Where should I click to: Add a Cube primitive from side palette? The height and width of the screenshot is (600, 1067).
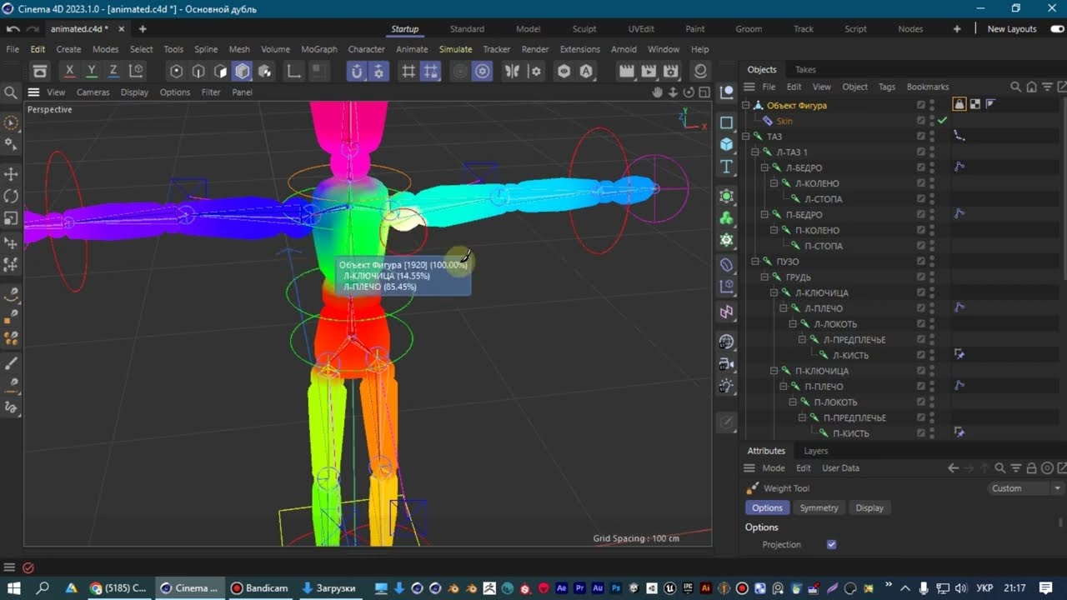pyautogui.click(x=726, y=144)
